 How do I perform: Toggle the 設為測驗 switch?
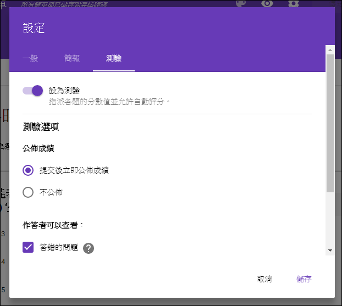[33, 91]
